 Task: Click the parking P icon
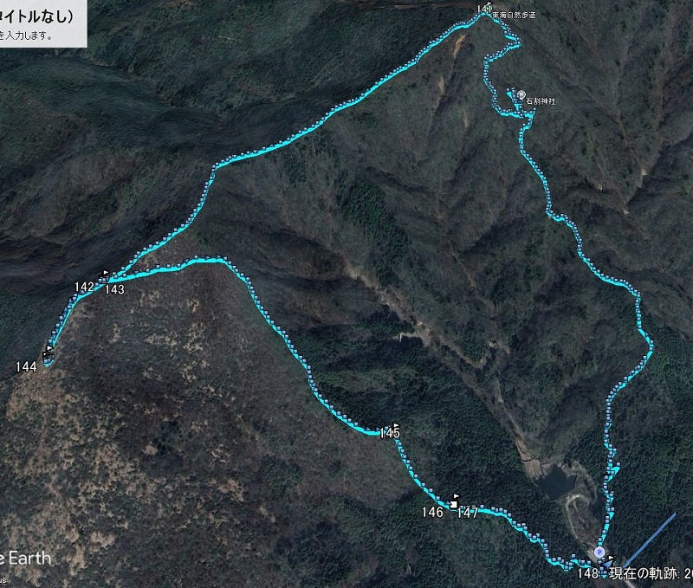599,552
